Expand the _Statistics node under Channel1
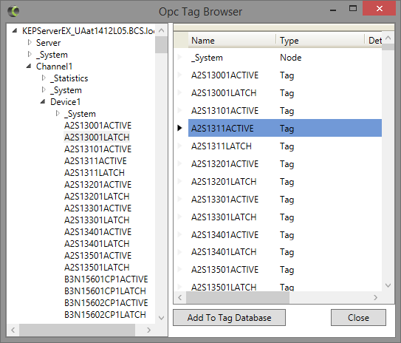Image resolution: width=401 pixels, height=343 pixels. tap(44, 78)
